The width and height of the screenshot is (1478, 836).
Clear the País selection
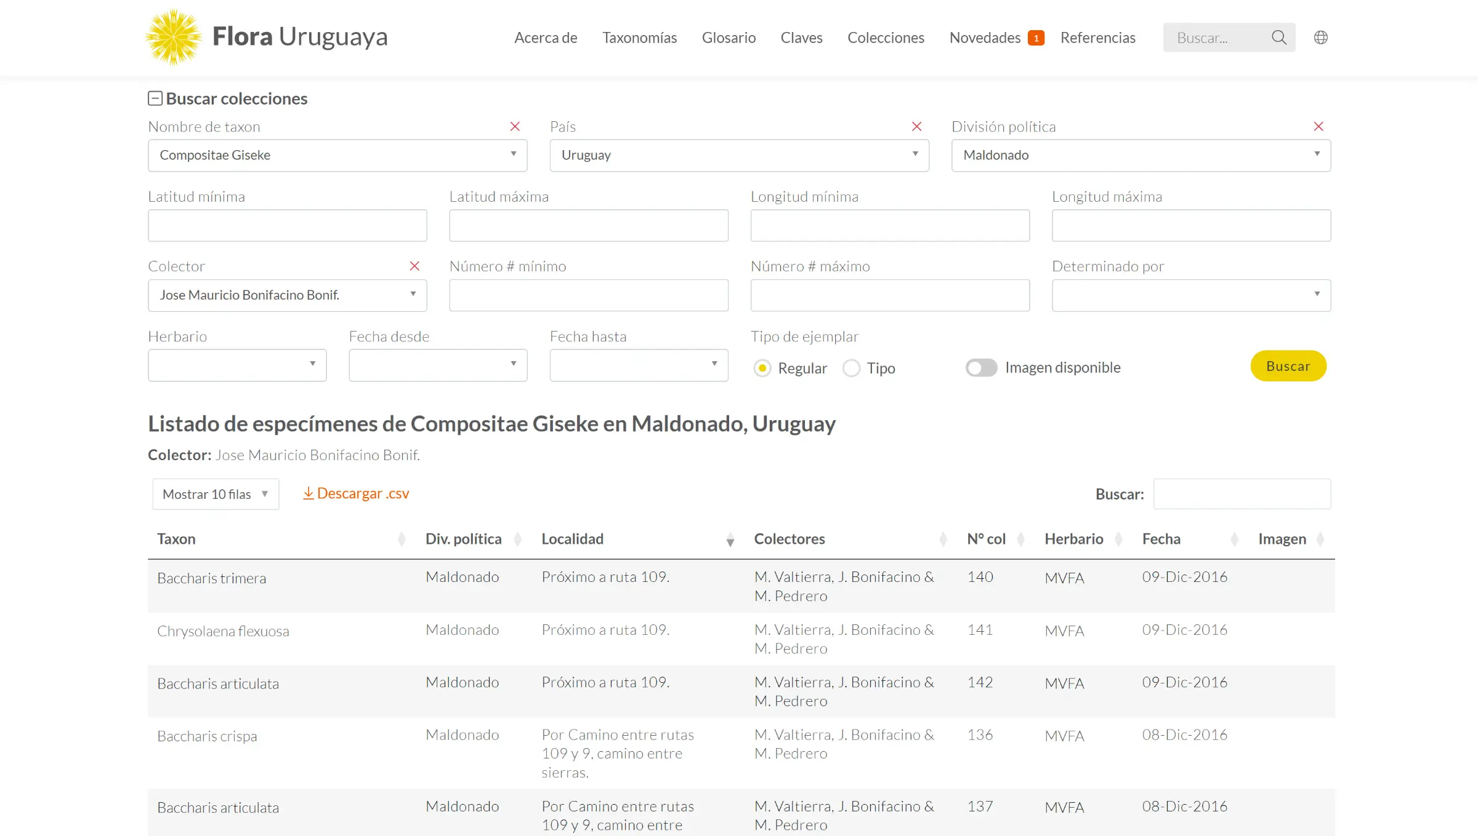(916, 127)
